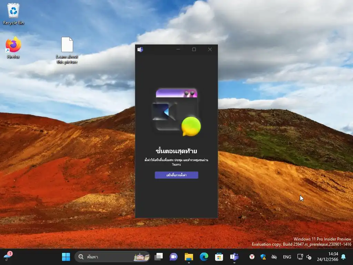Select the Firefox desktop shortcut
Viewport: 353px width, 265px height.
[x=13, y=48]
